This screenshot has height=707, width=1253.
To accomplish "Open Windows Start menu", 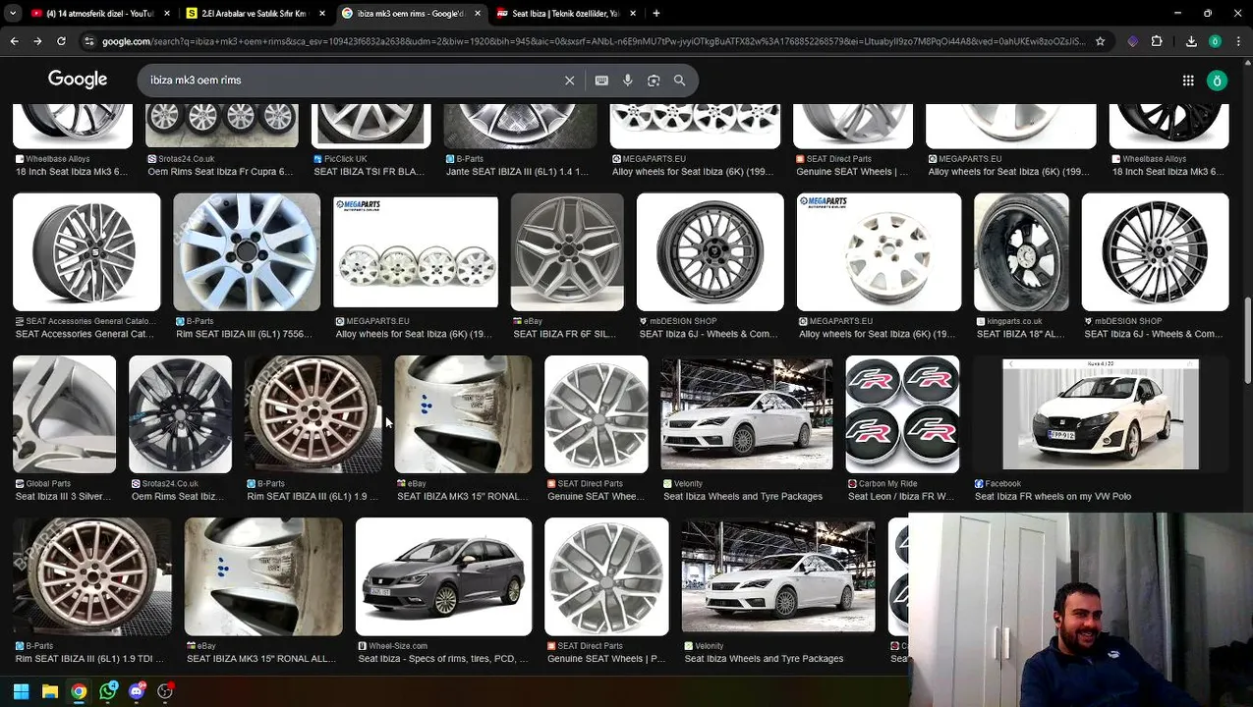I will coord(21,691).
